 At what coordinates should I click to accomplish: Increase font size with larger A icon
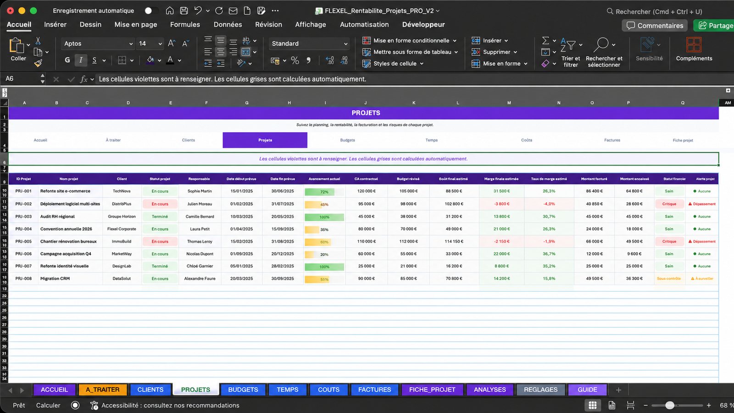[x=172, y=43]
